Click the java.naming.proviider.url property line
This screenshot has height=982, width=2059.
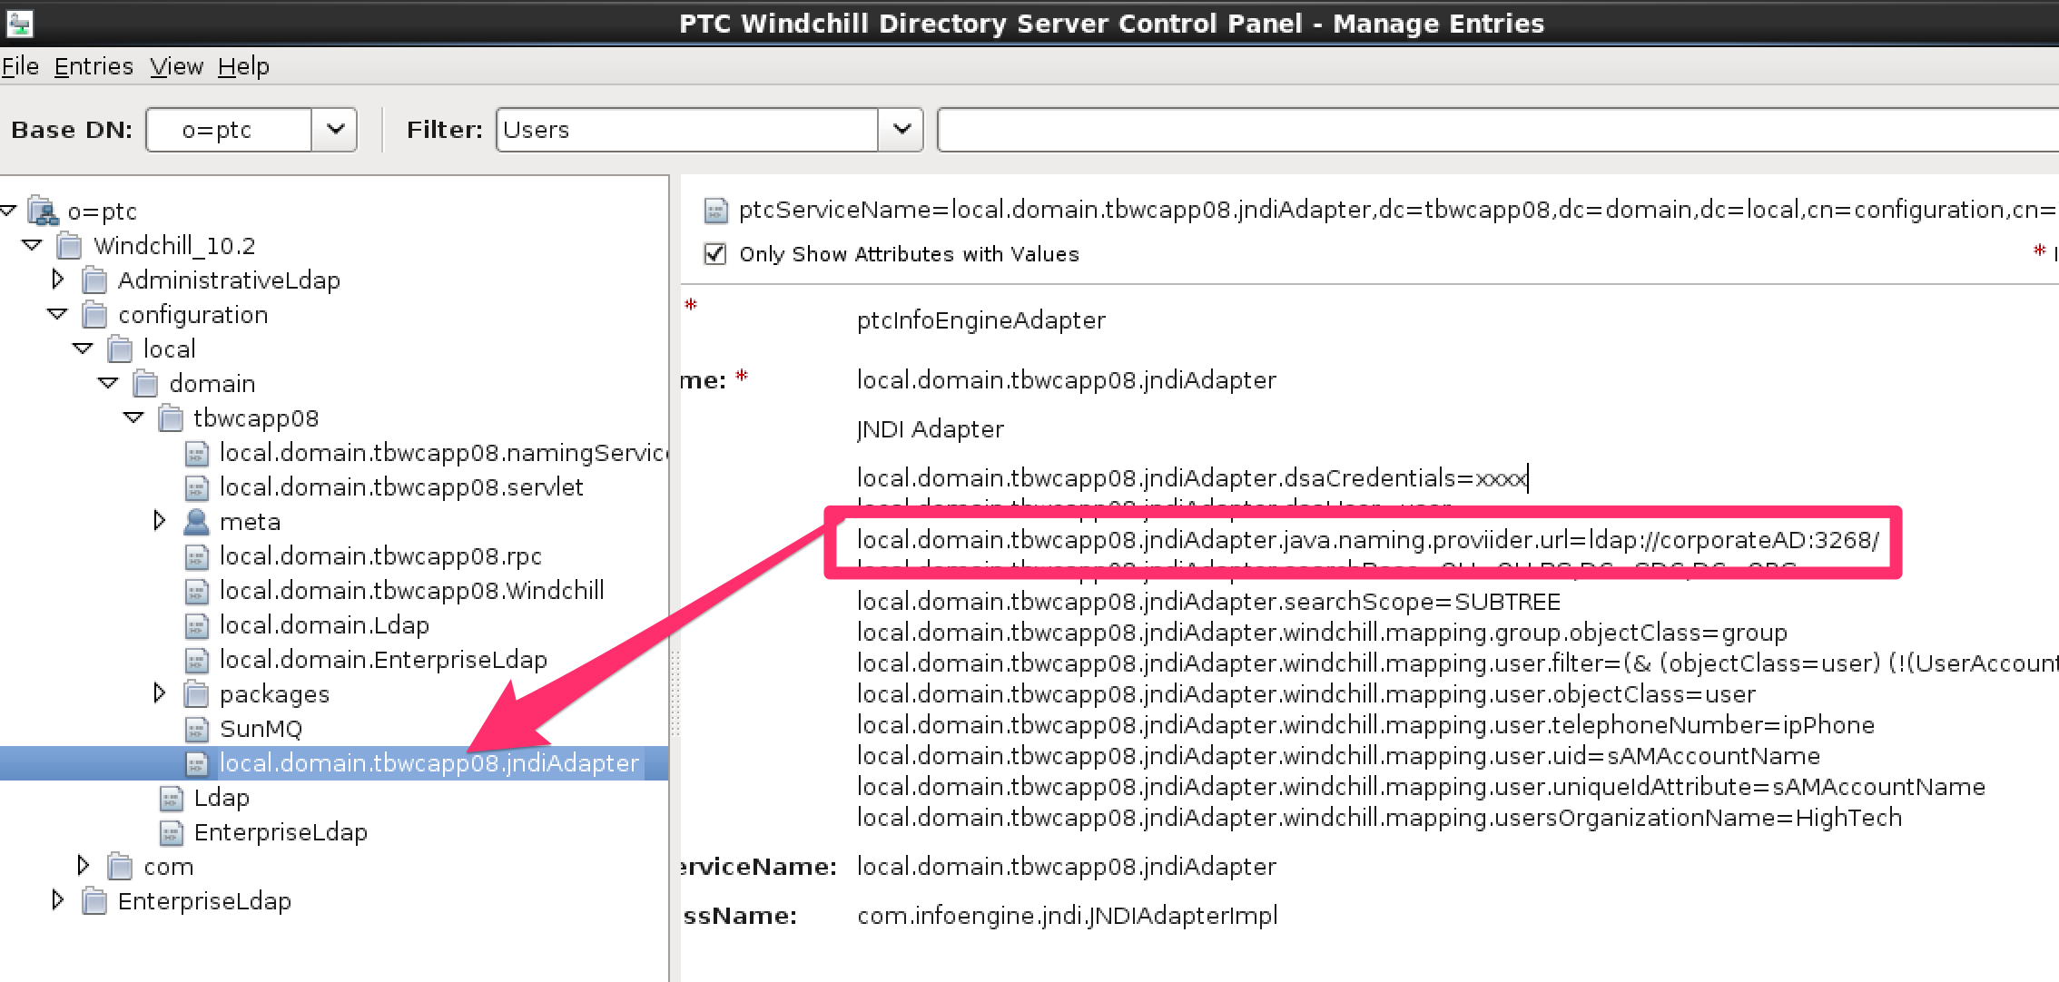1368,540
